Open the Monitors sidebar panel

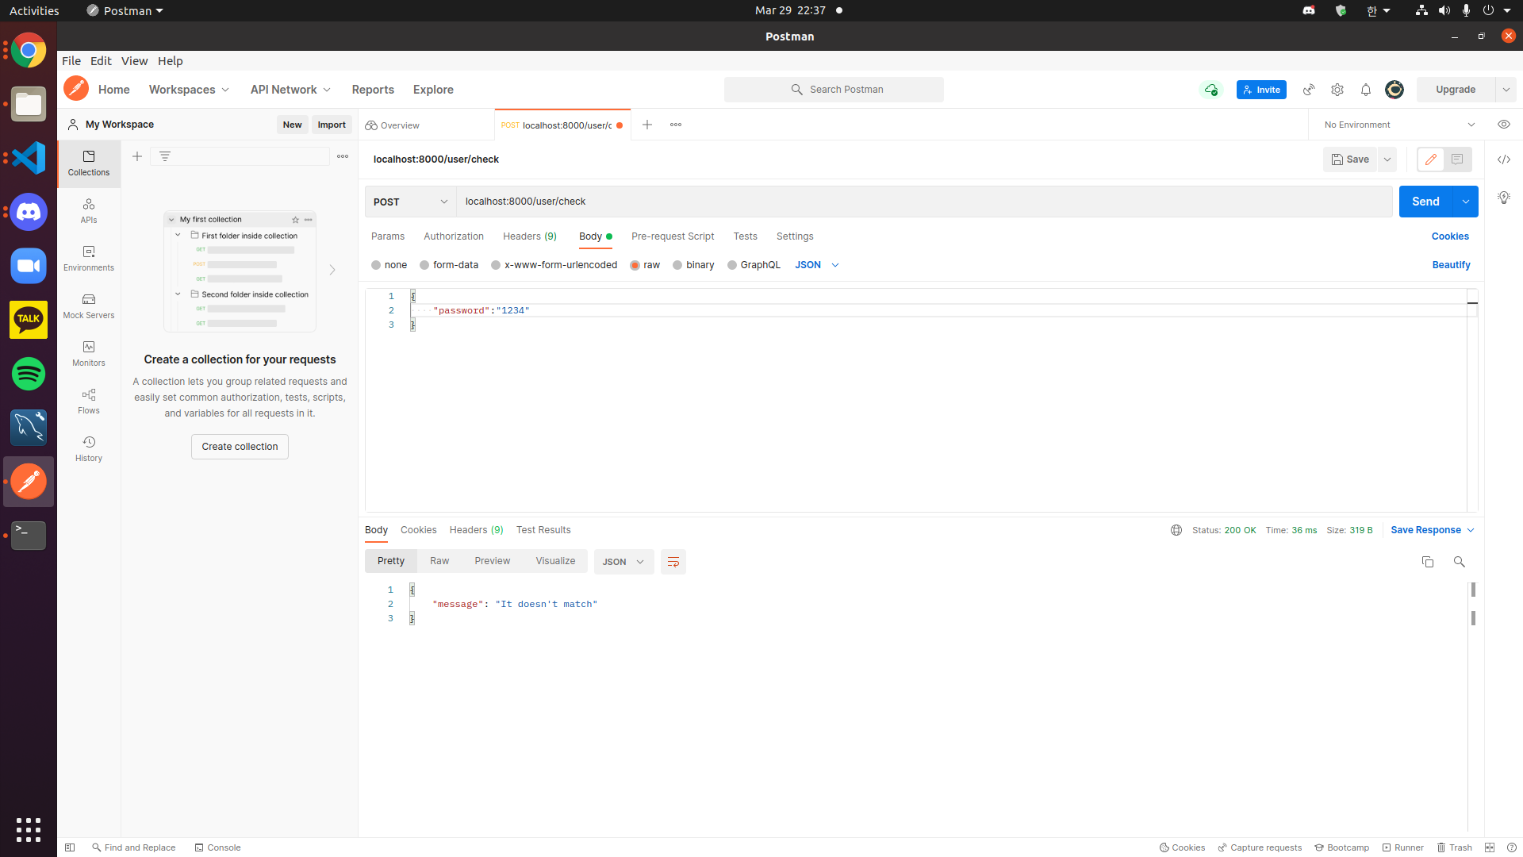(89, 354)
